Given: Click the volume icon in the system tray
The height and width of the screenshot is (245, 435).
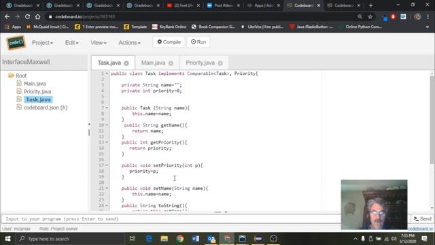Looking at the screenshot, I should coord(394,239).
